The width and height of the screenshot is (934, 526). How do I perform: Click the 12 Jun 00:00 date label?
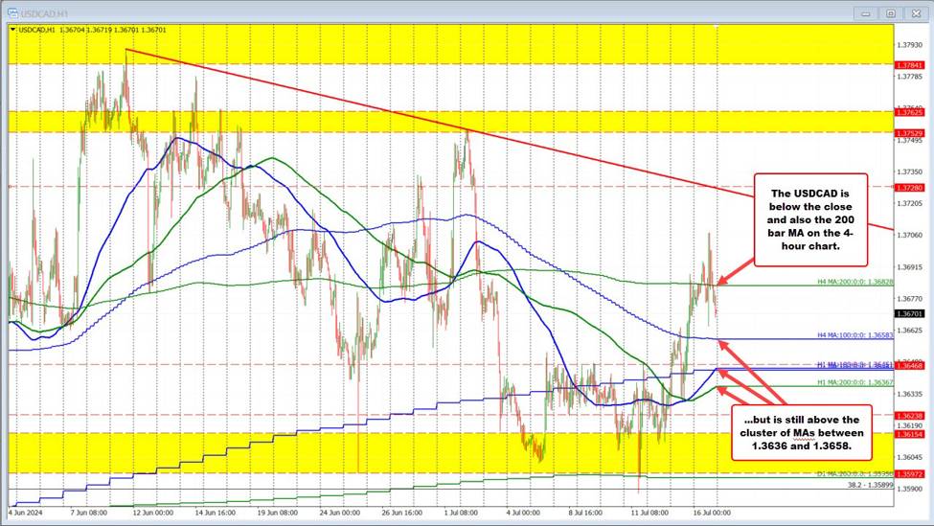pos(152,513)
